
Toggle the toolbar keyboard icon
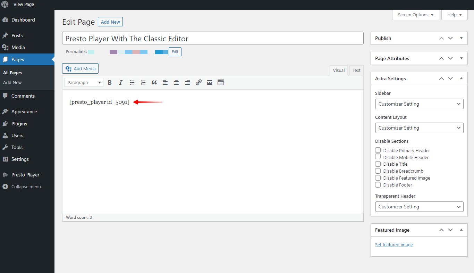pos(221,82)
